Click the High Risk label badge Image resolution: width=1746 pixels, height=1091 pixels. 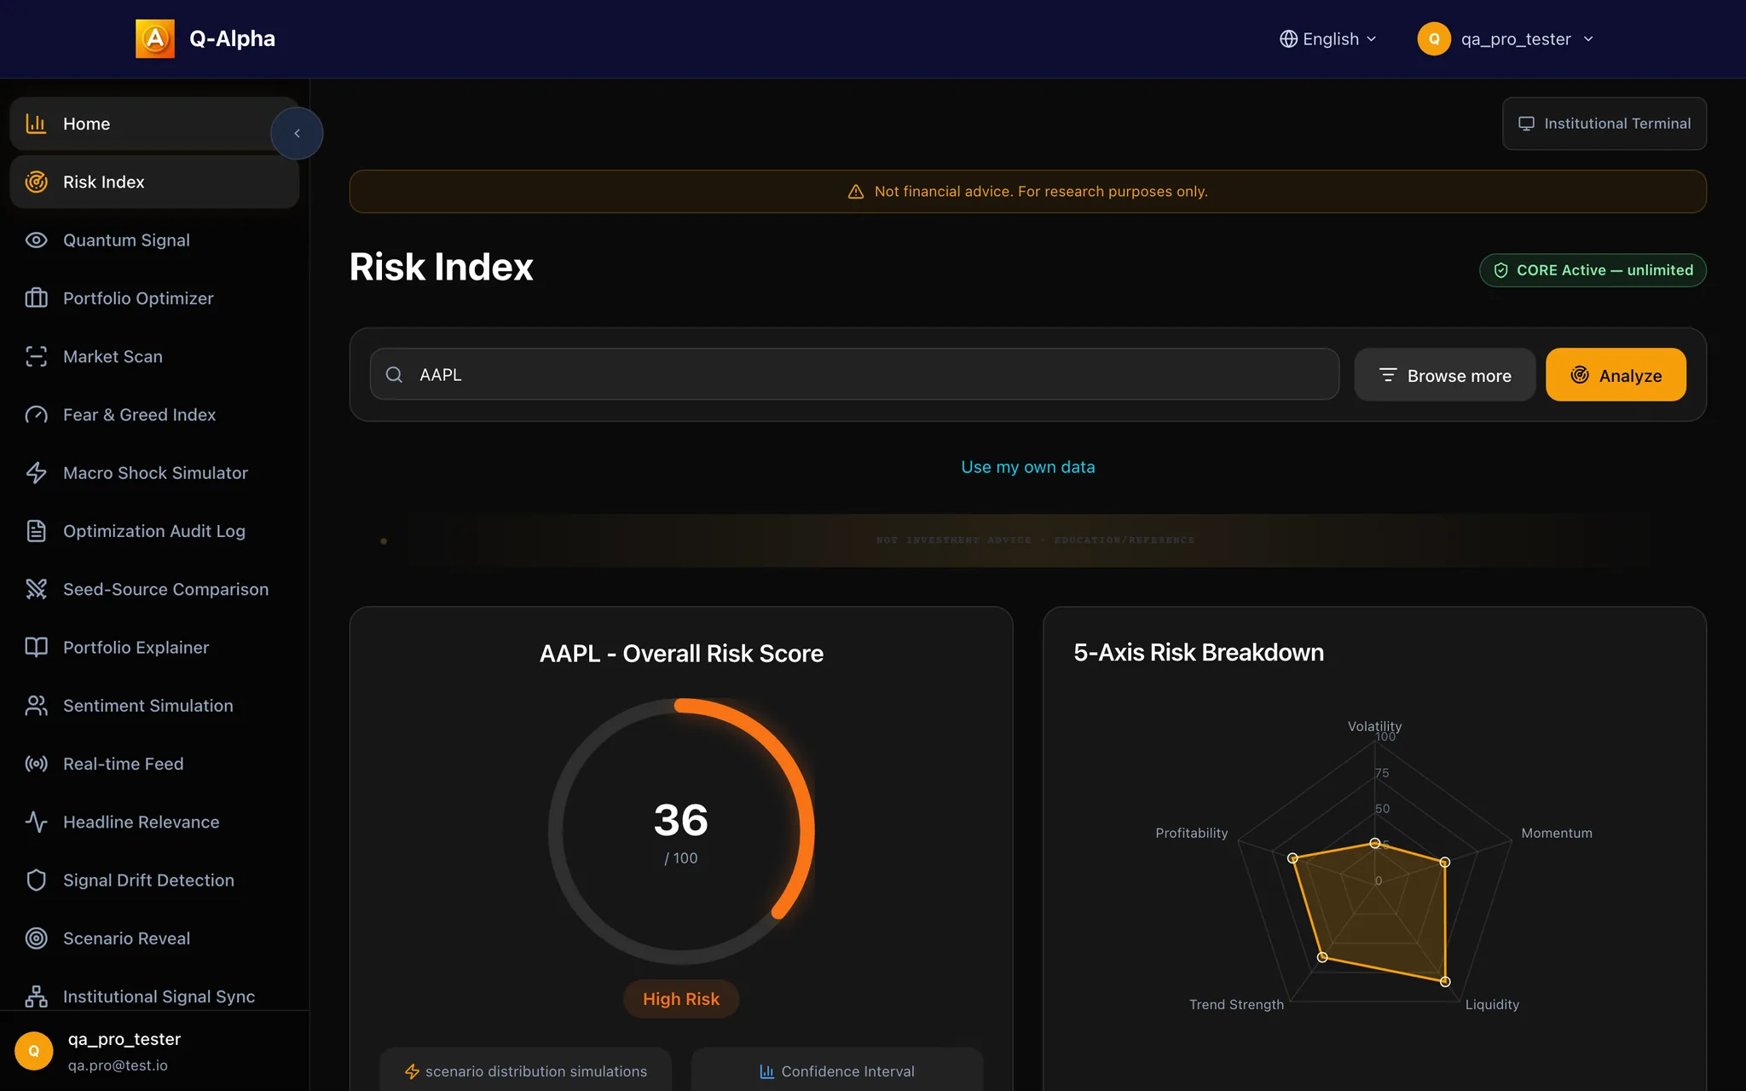[680, 999]
